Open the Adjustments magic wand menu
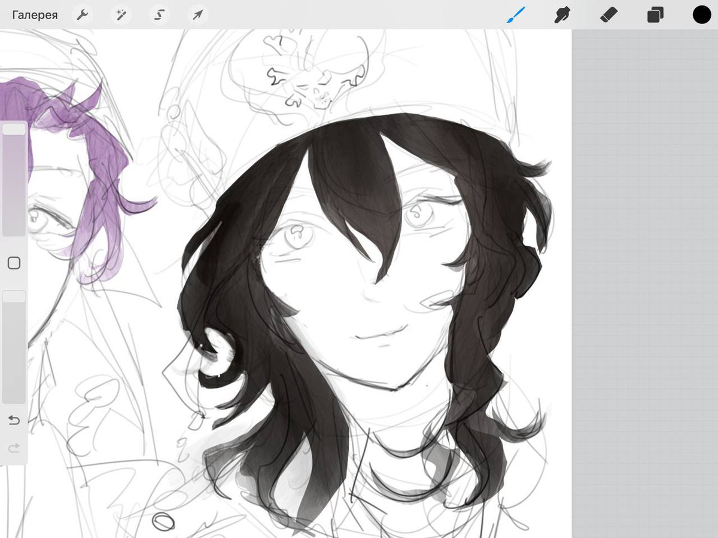 tap(120, 15)
